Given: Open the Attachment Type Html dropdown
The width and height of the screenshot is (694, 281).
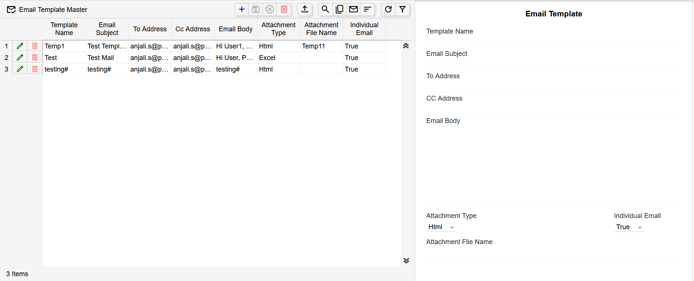Looking at the screenshot, I should click(x=442, y=227).
